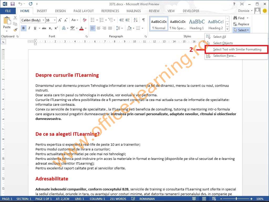
Task: Click the smiley feedback icon
Action: click(x=265, y=11)
